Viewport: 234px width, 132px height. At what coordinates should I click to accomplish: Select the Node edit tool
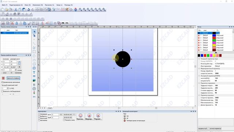pos(34,36)
